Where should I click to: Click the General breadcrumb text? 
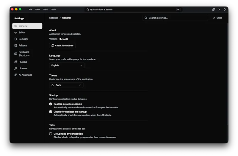click(66, 18)
